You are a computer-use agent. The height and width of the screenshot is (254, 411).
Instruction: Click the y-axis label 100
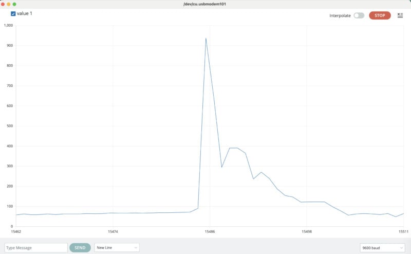[10, 206]
